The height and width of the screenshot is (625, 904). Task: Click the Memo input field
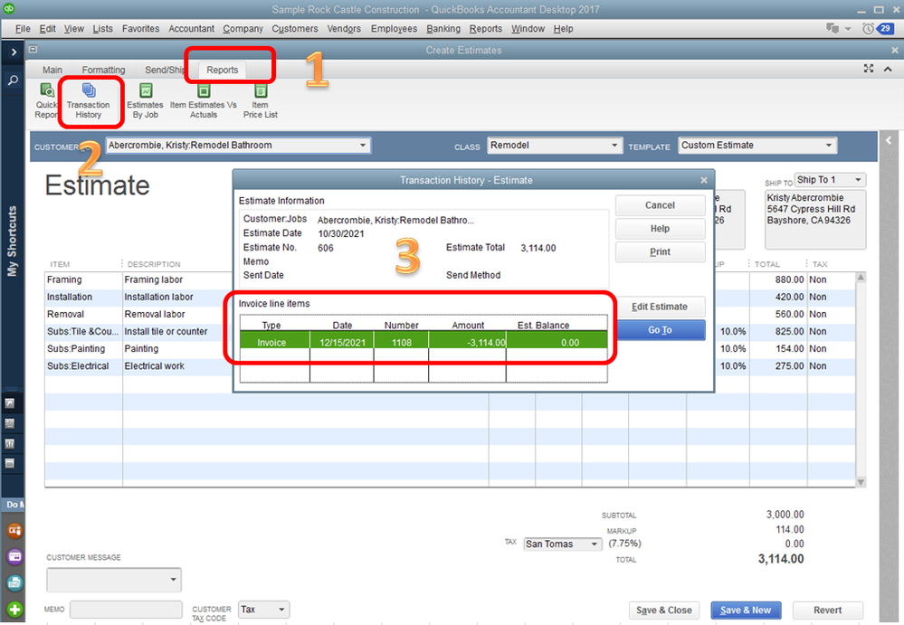click(x=126, y=610)
